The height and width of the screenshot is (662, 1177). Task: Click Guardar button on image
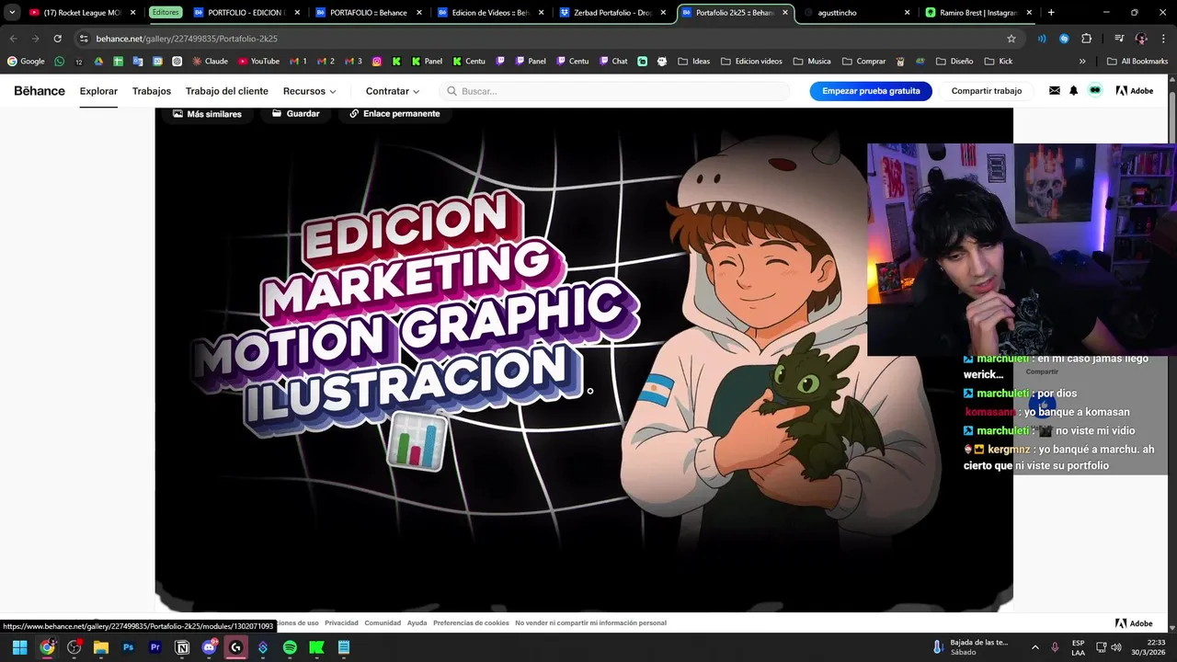pos(296,114)
